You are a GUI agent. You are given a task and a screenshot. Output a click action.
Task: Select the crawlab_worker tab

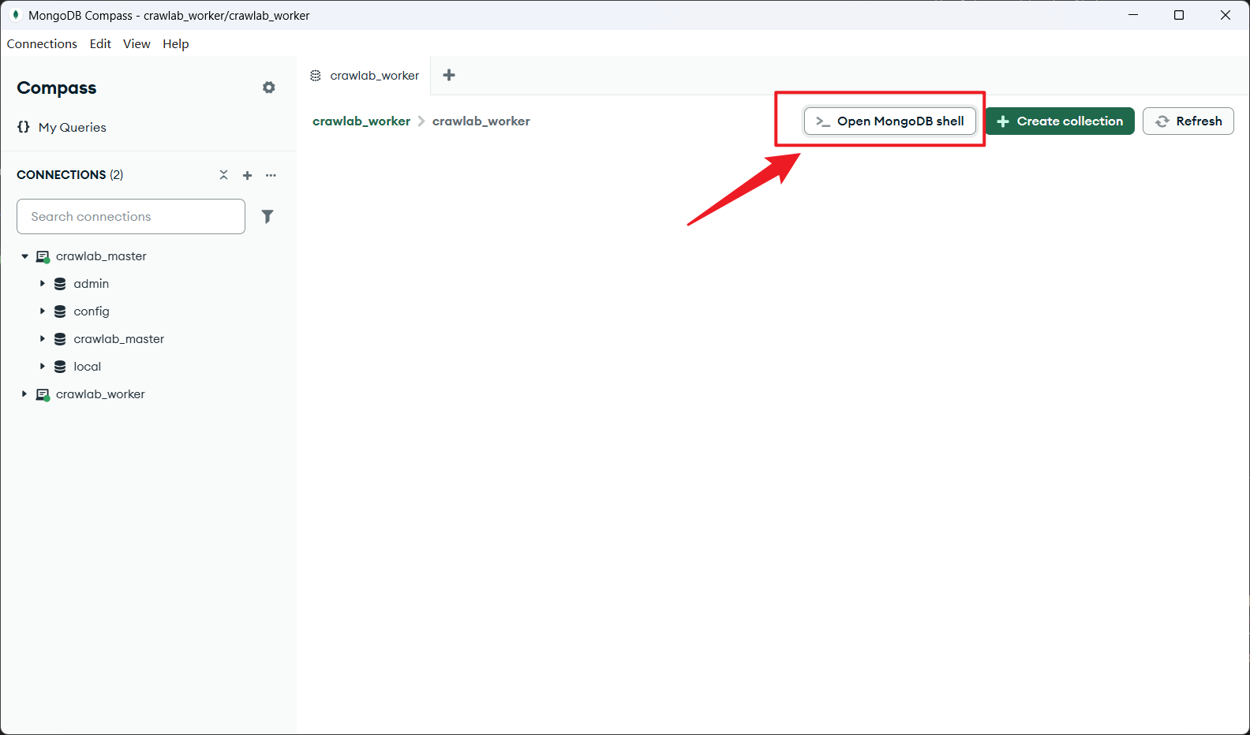click(x=365, y=76)
